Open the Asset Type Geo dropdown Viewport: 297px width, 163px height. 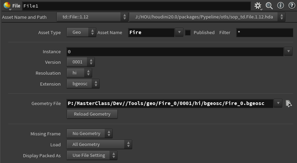(81, 32)
